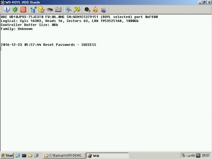Click the yellow database with checkmark icon

42,10
